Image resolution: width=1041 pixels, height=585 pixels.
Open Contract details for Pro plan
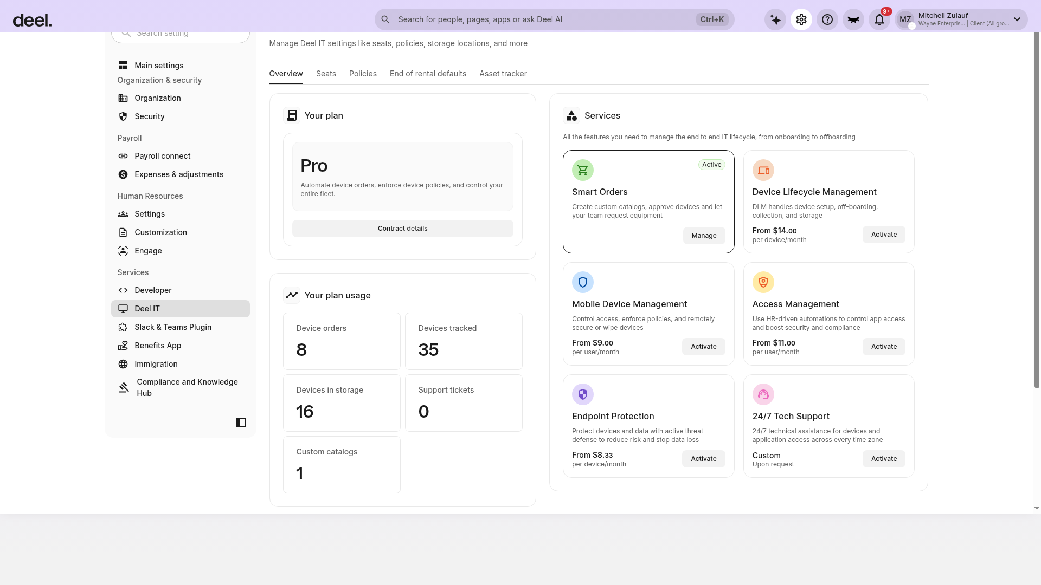(x=402, y=229)
